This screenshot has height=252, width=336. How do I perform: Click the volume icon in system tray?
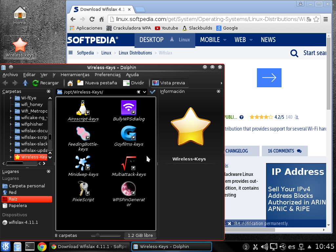coord(264,247)
